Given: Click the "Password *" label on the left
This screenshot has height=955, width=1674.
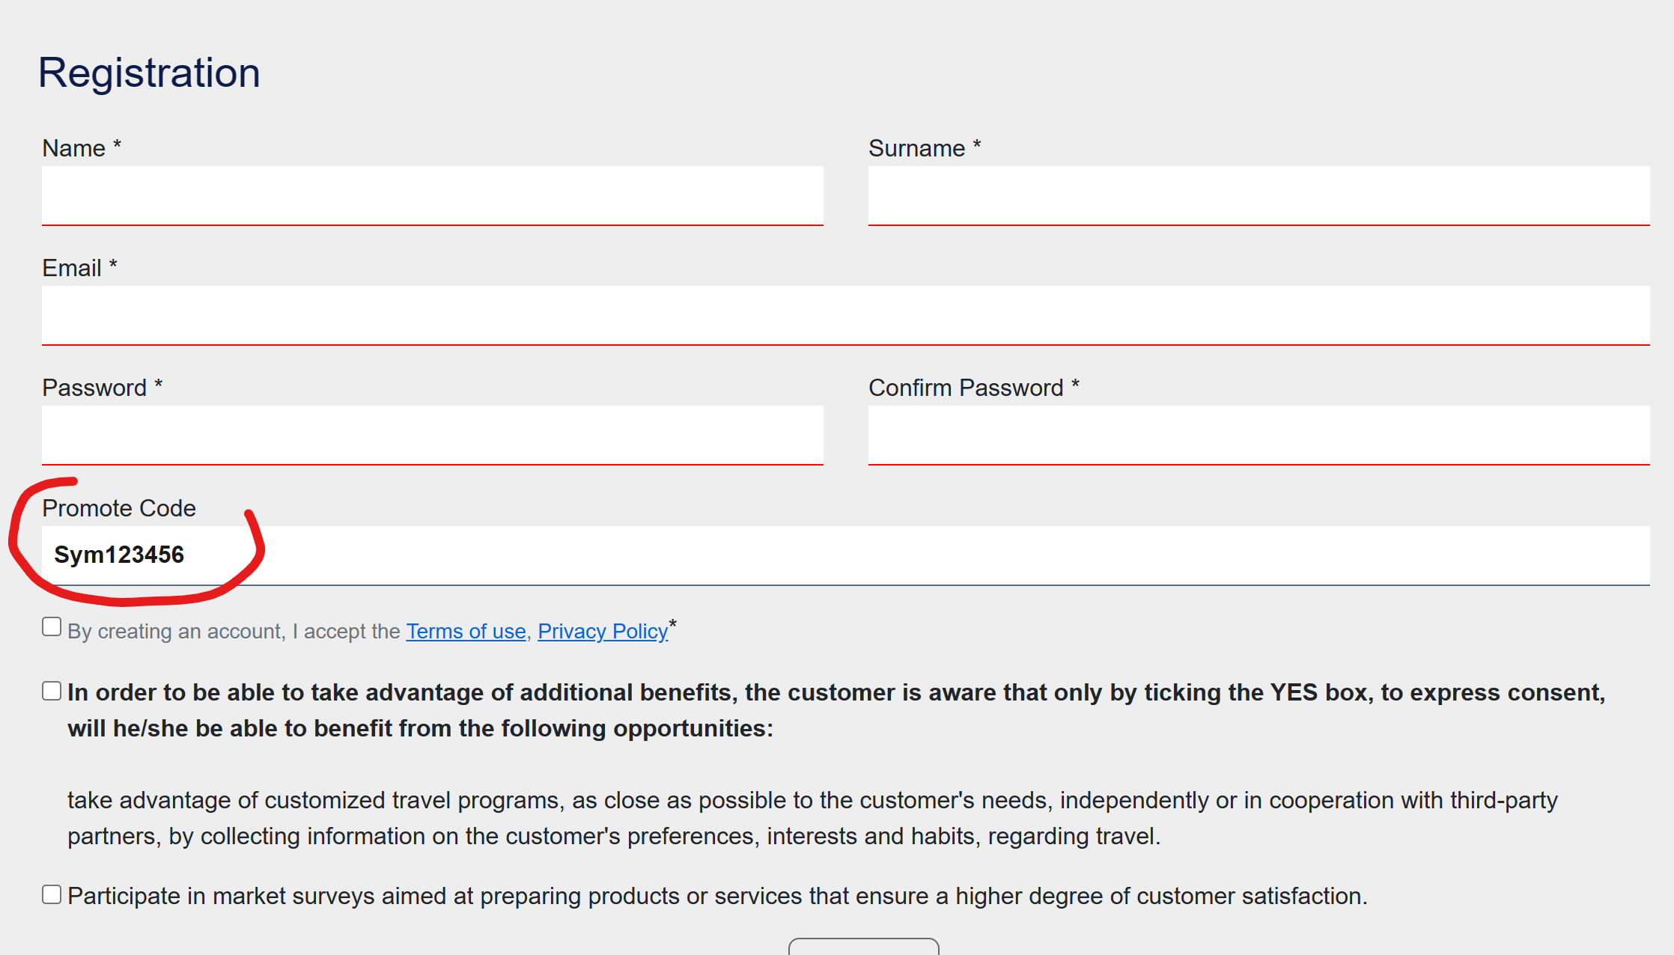Looking at the screenshot, I should 103,388.
